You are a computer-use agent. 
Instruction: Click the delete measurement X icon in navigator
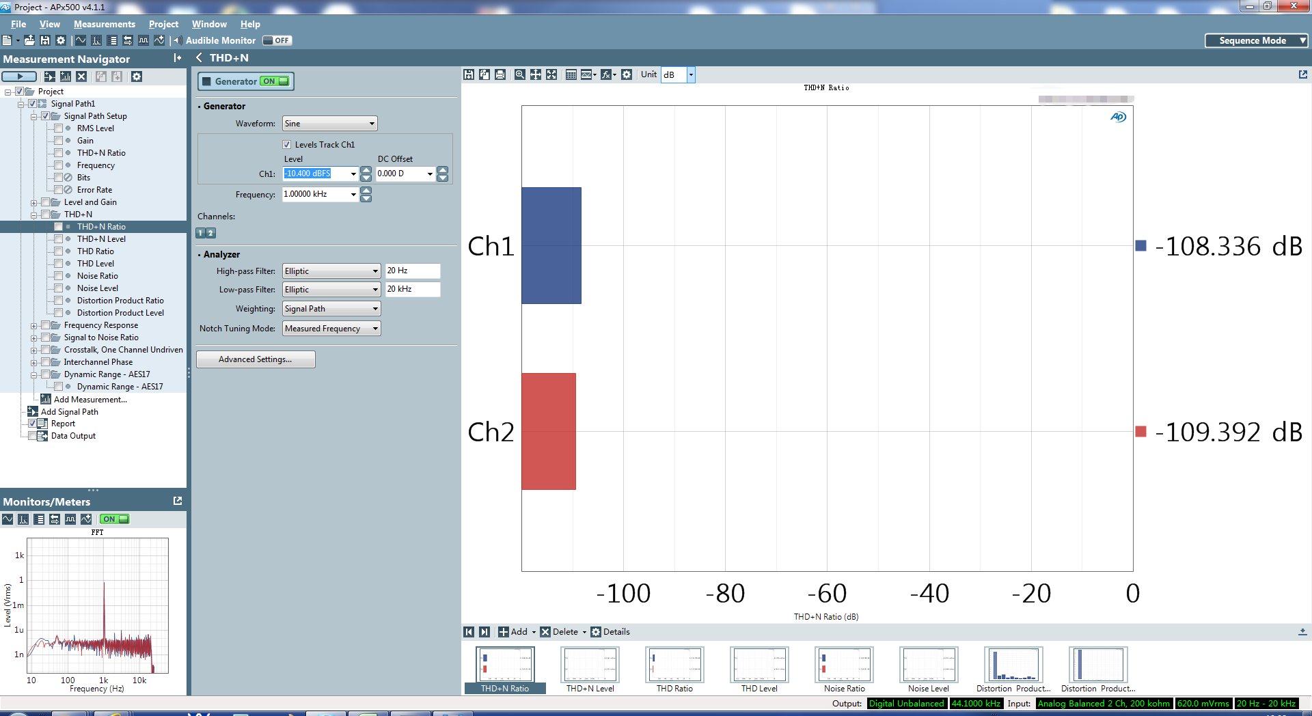(81, 77)
